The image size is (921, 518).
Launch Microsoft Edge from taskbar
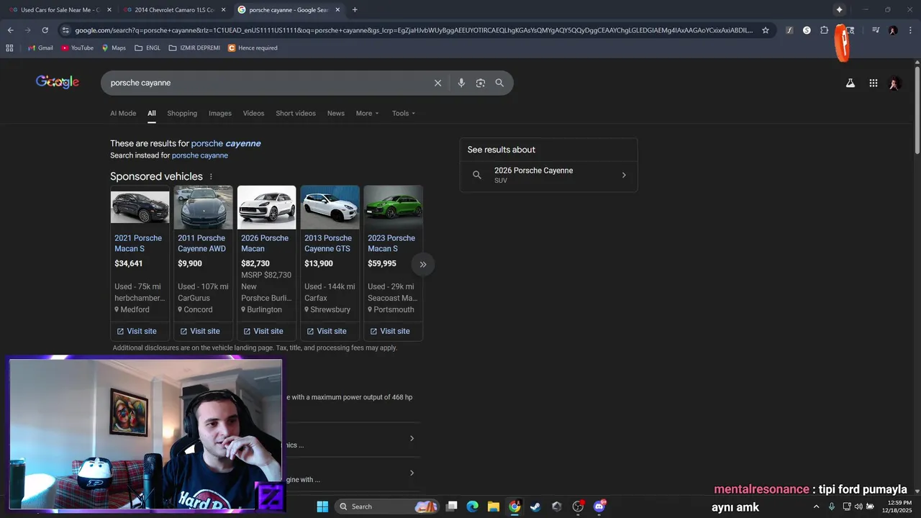pyautogui.click(x=472, y=506)
